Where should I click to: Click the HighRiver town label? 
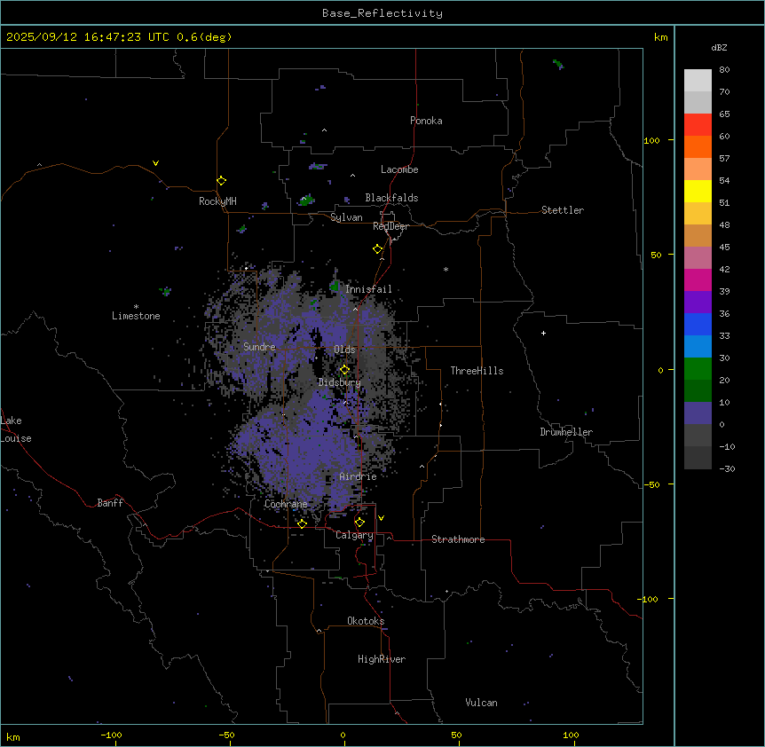(382, 659)
